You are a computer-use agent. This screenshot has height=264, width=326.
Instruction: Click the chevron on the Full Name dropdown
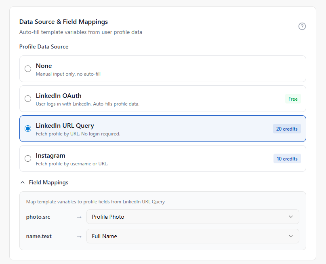290,236
